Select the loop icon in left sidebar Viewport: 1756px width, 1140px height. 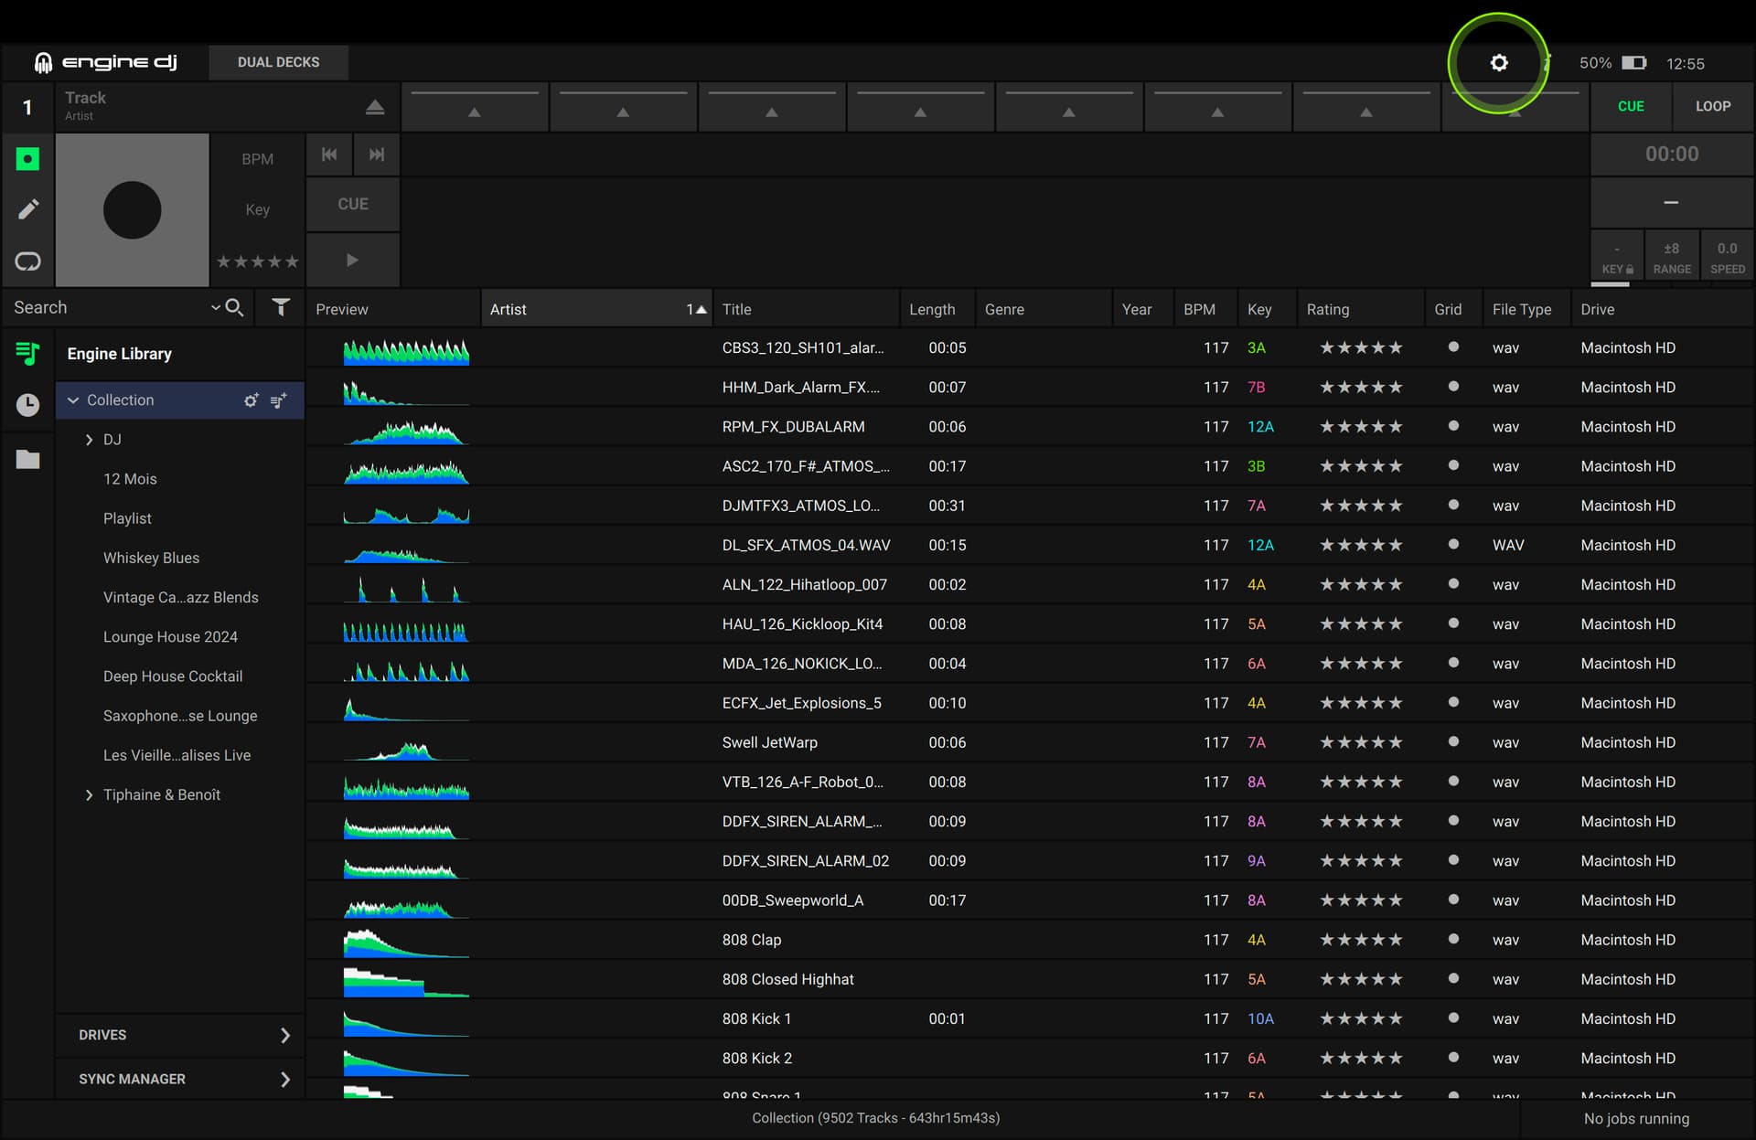coord(27,261)
